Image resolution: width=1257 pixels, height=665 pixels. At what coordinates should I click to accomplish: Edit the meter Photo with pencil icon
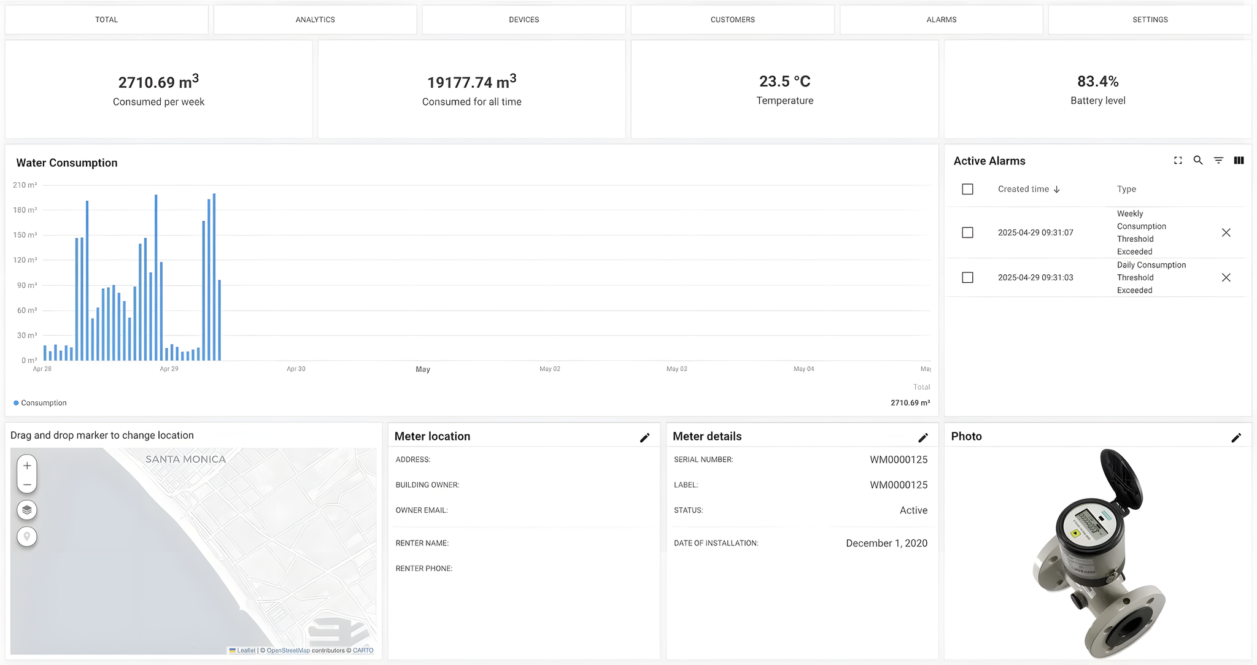1236,437
